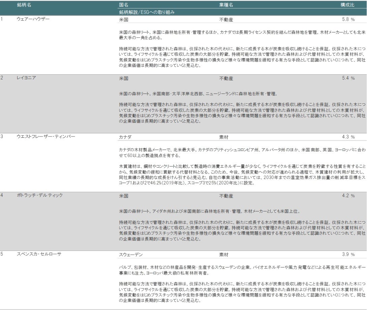367x310 pixels.
Task: Click the ポトラッチ・デルティック stock name
Action: (40, 196)
